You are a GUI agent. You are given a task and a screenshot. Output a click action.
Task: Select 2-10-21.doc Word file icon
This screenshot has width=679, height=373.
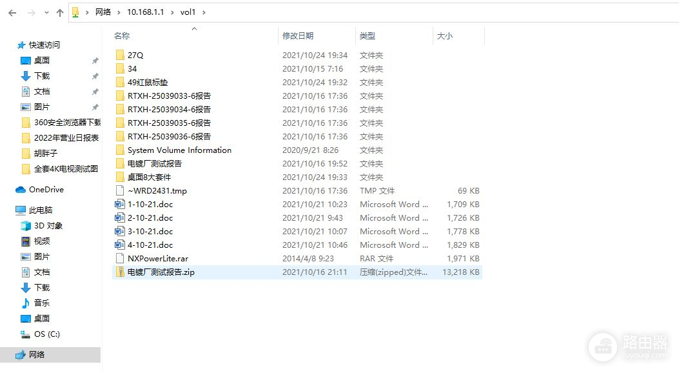pos(120,218)
